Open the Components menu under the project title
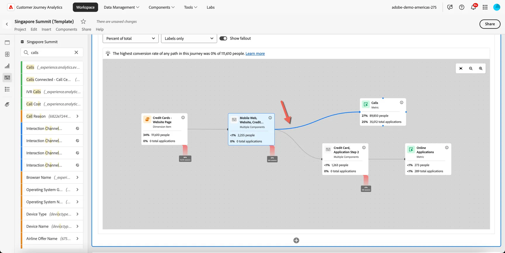 tap(66, 29)
